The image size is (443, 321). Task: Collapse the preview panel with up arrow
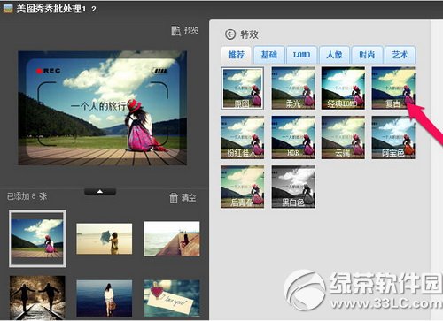coord(100,192)
